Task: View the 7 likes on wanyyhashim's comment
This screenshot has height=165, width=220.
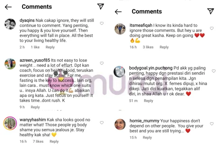Action: [x=38, y=142]
